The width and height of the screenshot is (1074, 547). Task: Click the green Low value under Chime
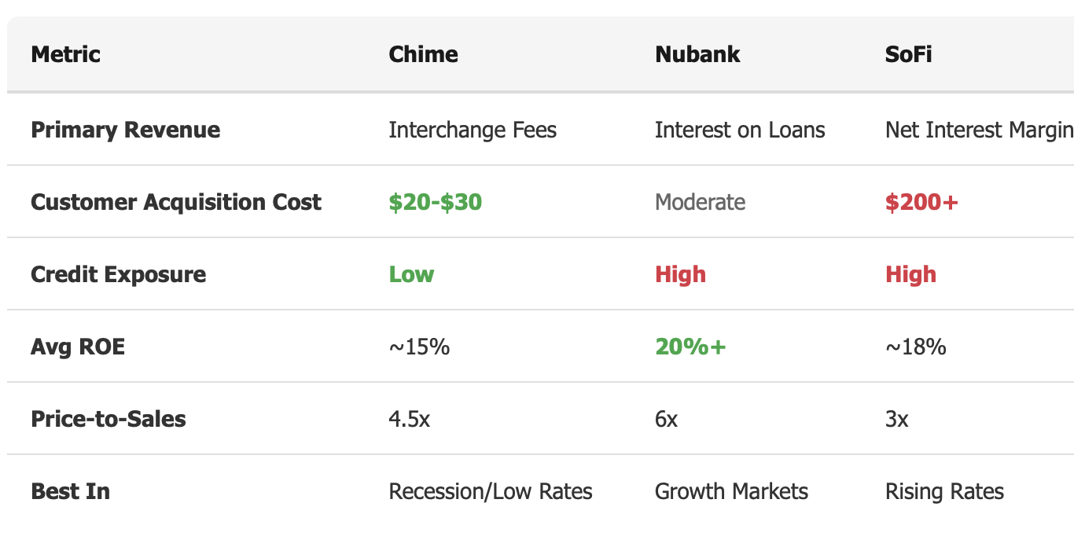pos(411,274)
